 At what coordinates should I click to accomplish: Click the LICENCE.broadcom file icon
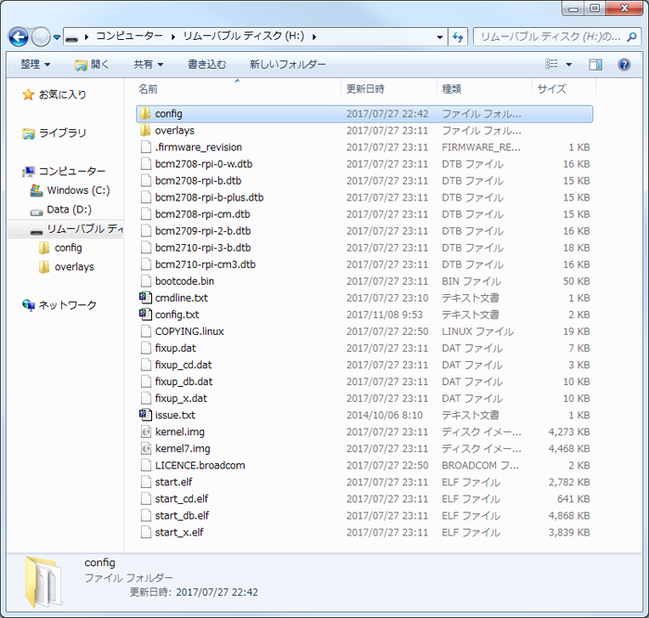[x=146, y=465]
